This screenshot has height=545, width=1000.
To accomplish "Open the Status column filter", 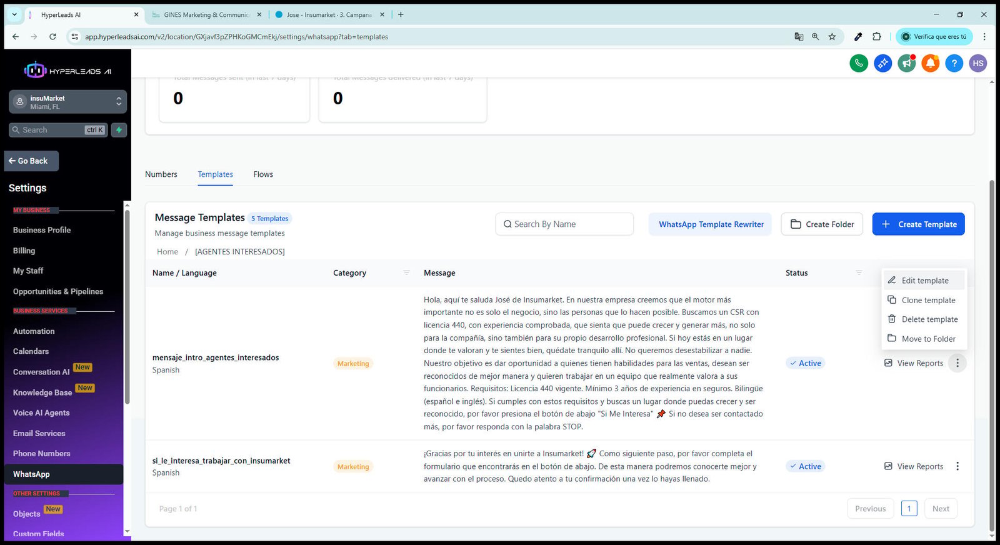I will point(859,272).
